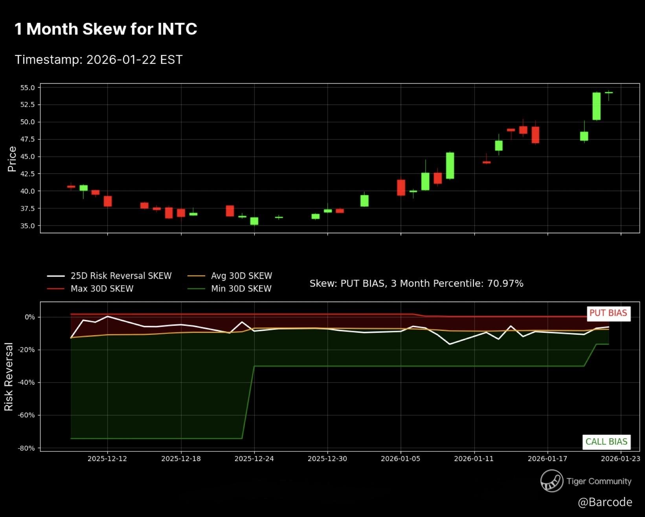Click the green Min 30D SKEW legend line
Image resolution: width=645 pixels, height=517 pixels.
(x=196, y=289)
